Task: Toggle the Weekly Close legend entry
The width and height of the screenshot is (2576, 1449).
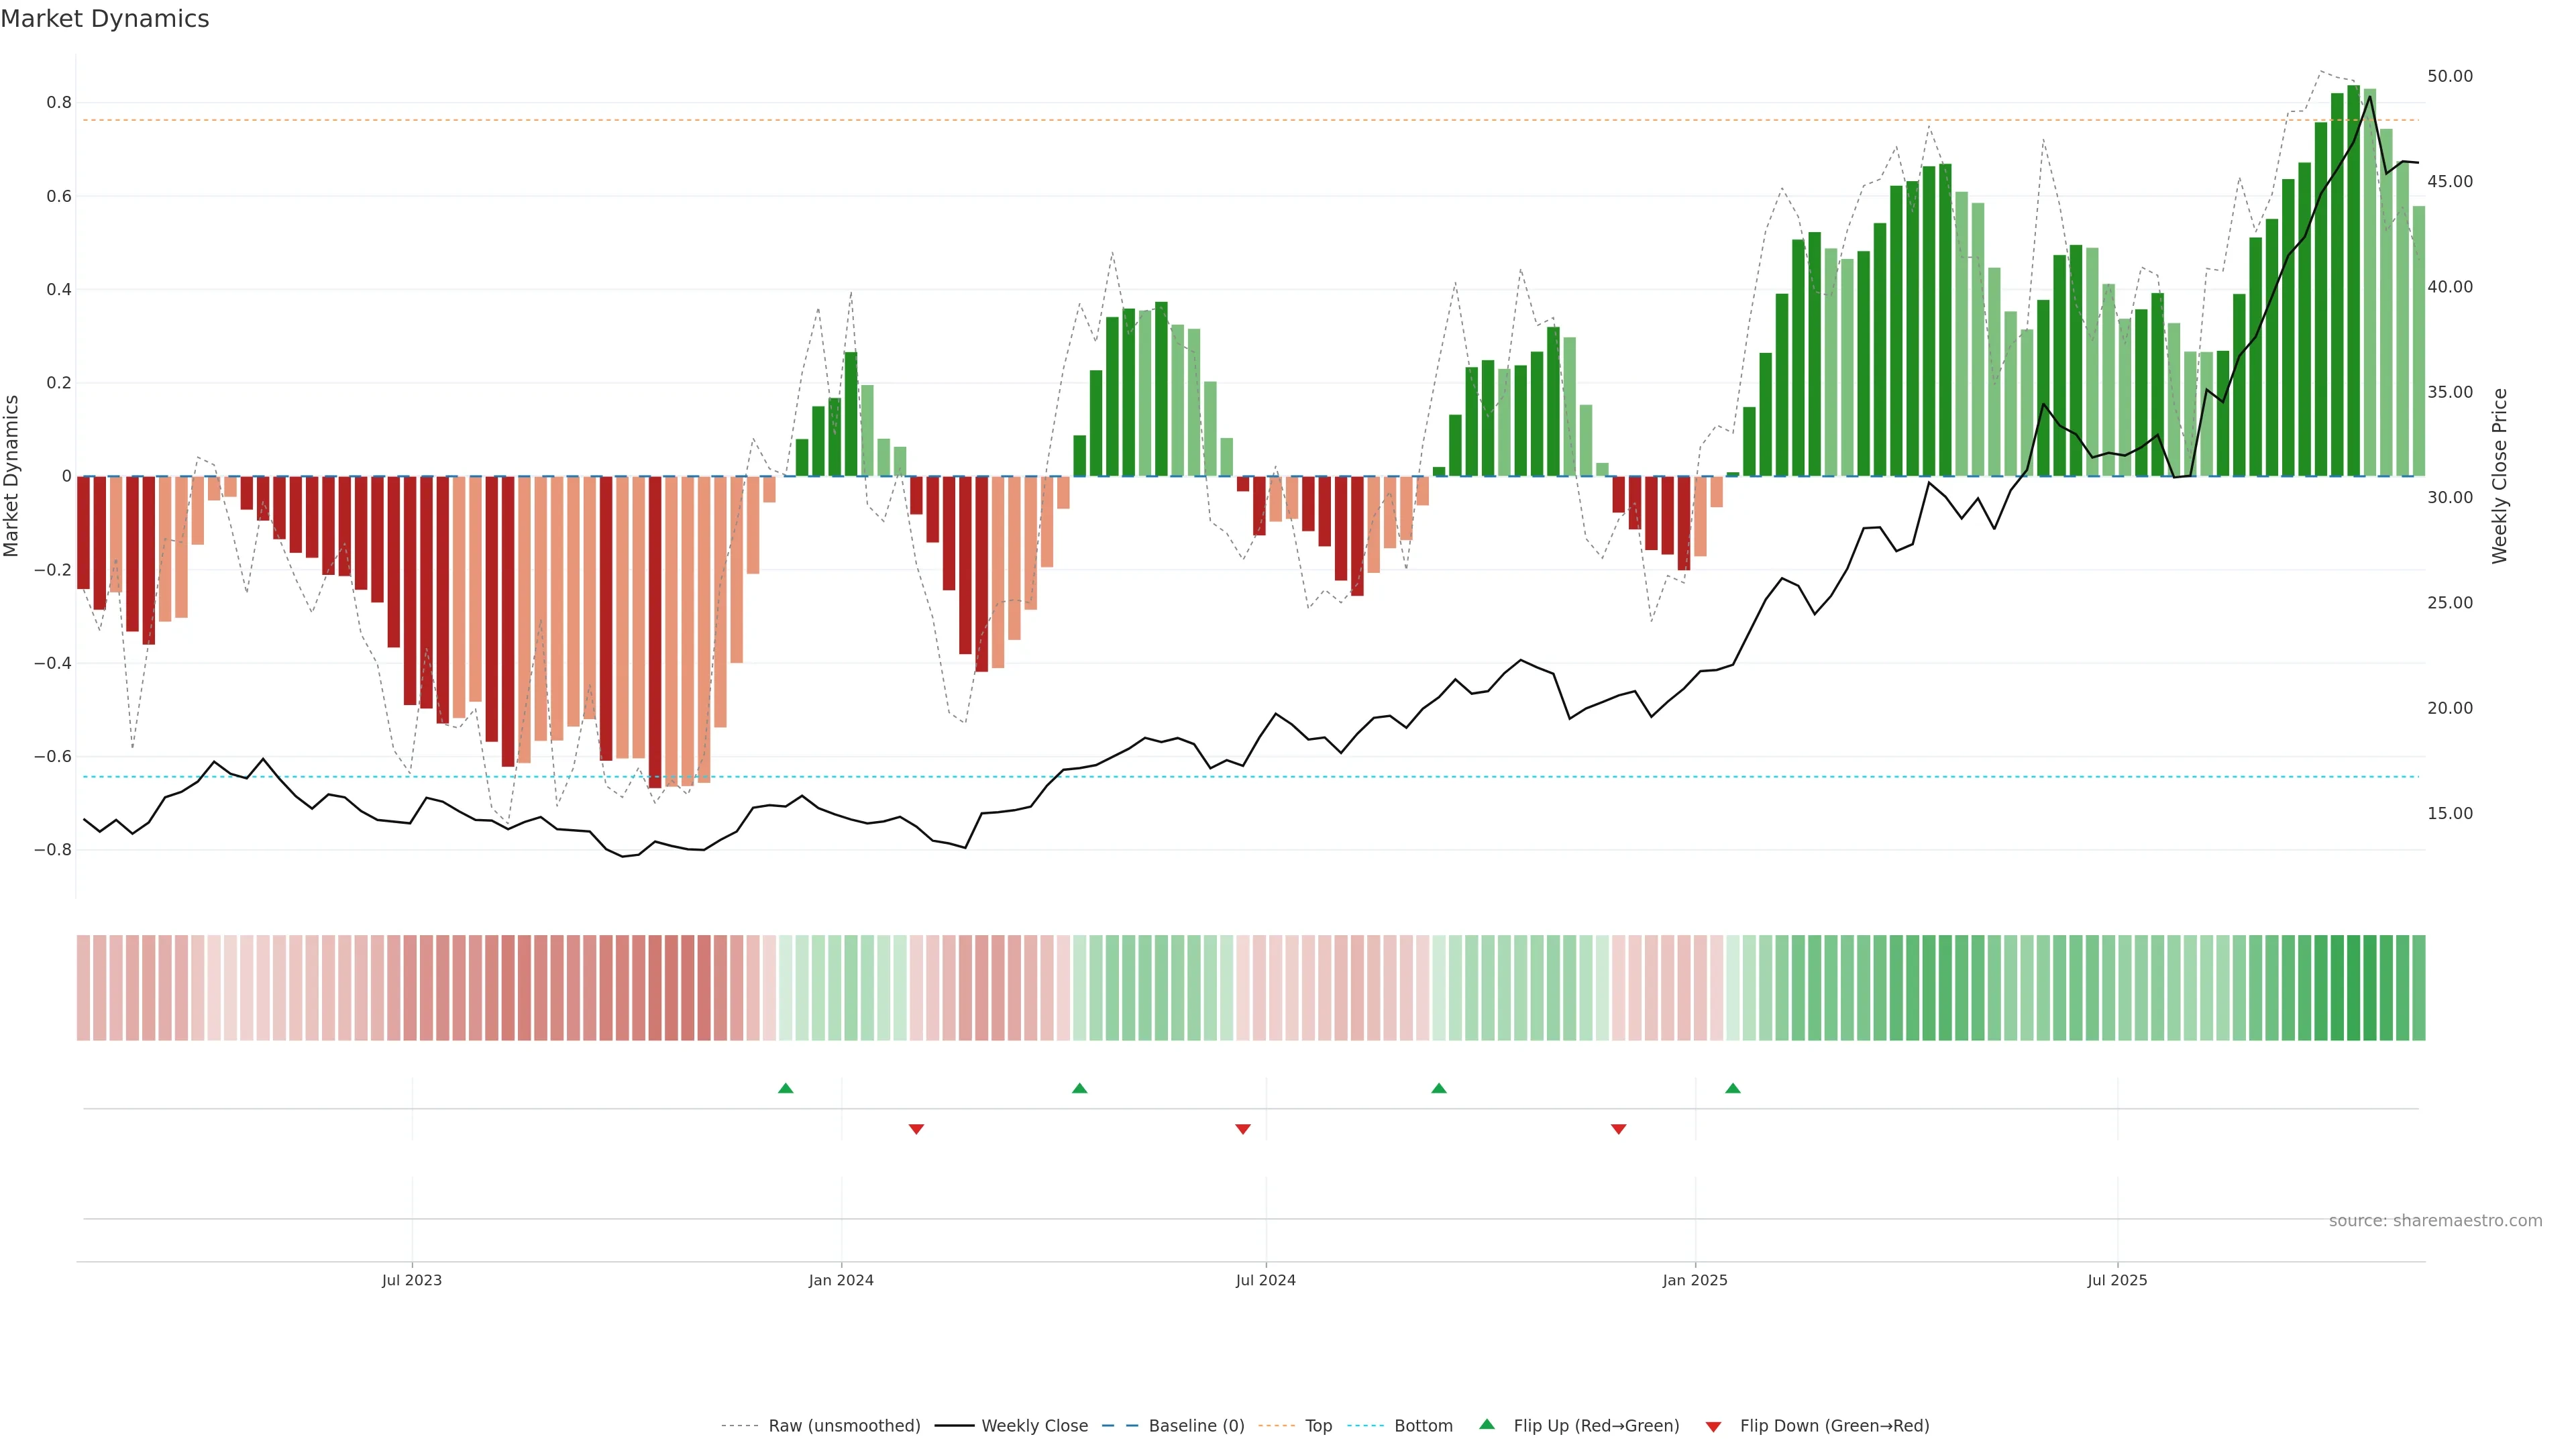Action: tap(1034, 1426)
